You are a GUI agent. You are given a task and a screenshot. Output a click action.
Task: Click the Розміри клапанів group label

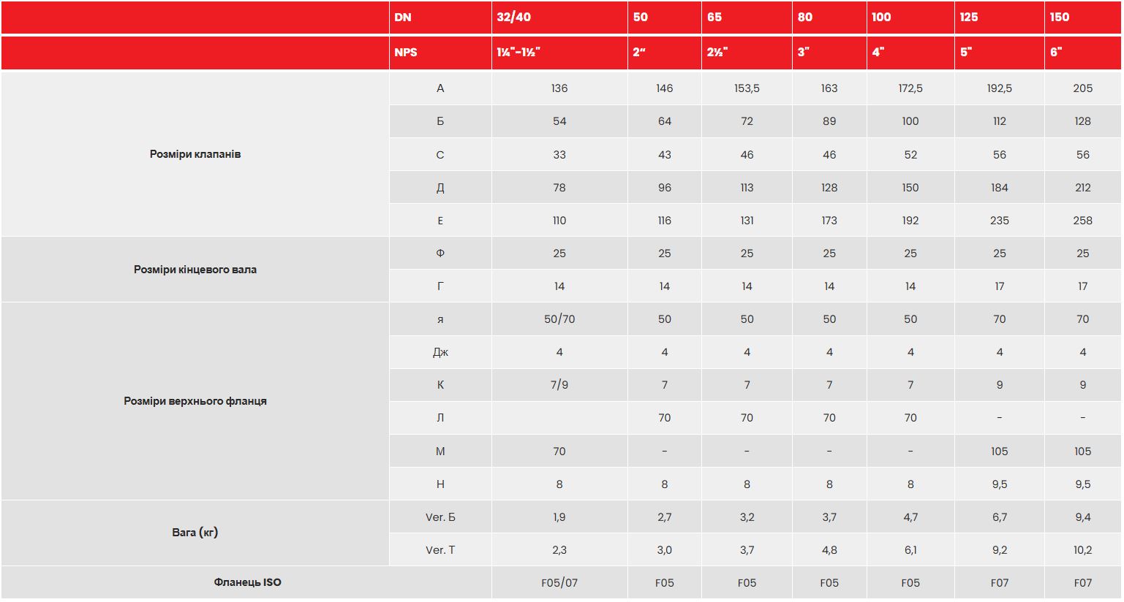[195, 154]
